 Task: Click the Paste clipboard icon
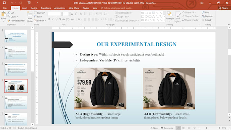pyautogui.click(x=4, y=15)
